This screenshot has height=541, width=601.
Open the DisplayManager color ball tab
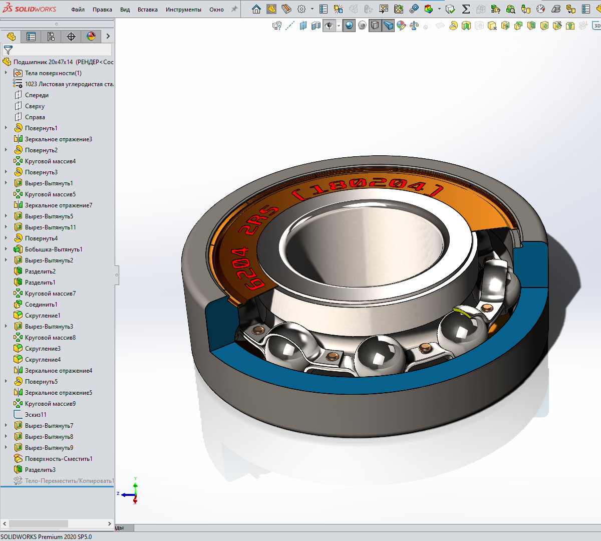coord(91,37)
